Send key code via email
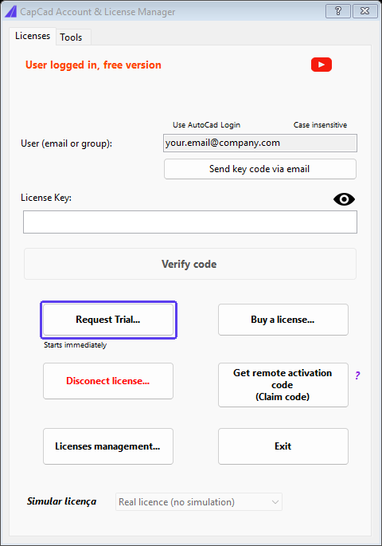Screen dimensions: 382x546 260,169
